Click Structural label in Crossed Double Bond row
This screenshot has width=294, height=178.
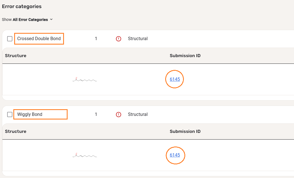click(138, 39)
